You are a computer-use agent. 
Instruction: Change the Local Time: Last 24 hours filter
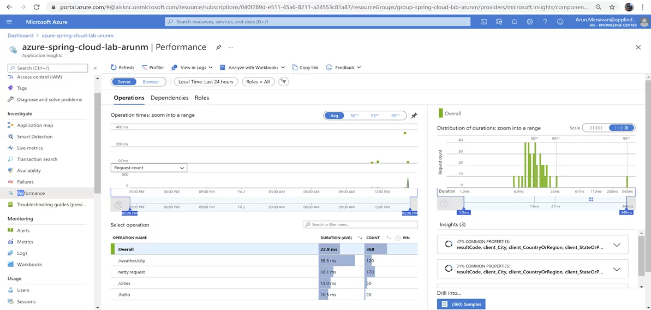(206, 82)
